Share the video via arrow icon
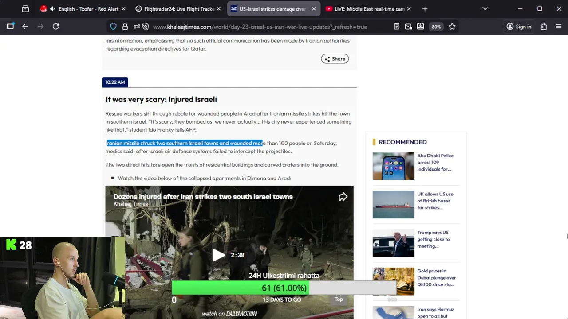 tap(343, 197)
